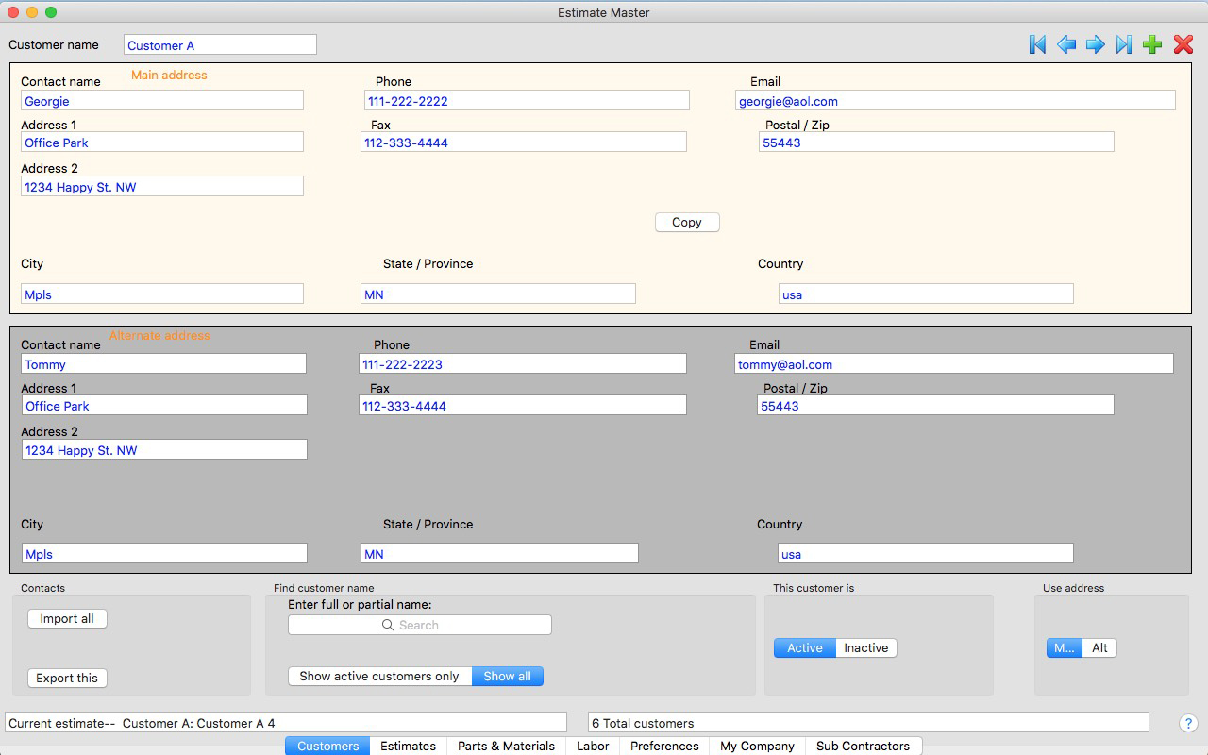Switch to the Estimates tab

[408, 746]
